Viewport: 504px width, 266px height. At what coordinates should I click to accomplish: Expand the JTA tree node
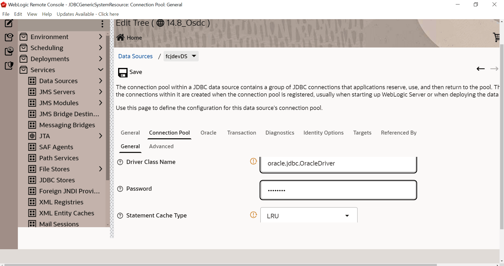pyautogui.click(x=101, y=136)
